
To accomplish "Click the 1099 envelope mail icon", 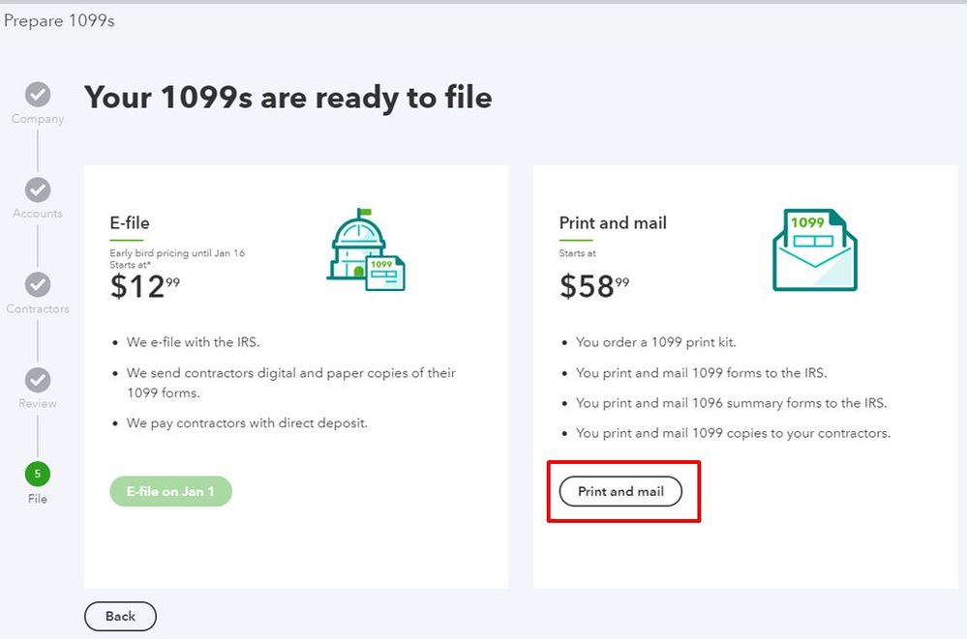I will [x=815, y=249].
